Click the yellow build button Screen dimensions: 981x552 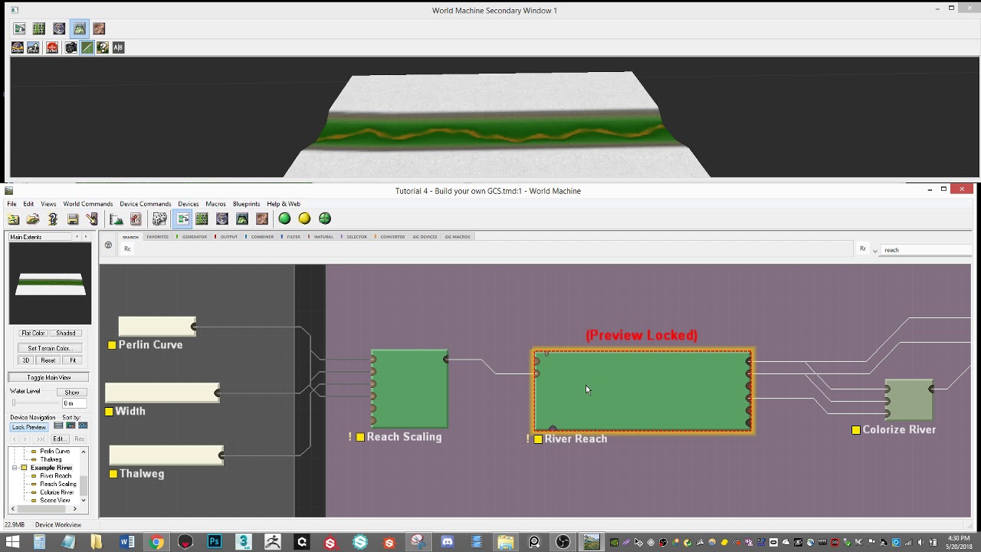click(x=304, y=219)
